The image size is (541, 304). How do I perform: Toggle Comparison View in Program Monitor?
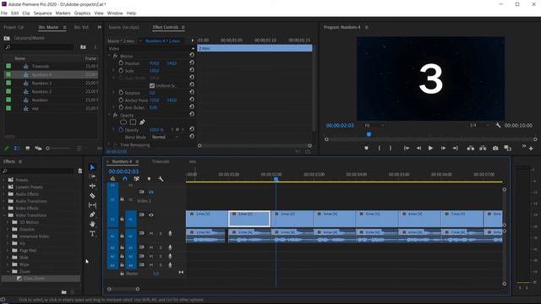[507, 149]
